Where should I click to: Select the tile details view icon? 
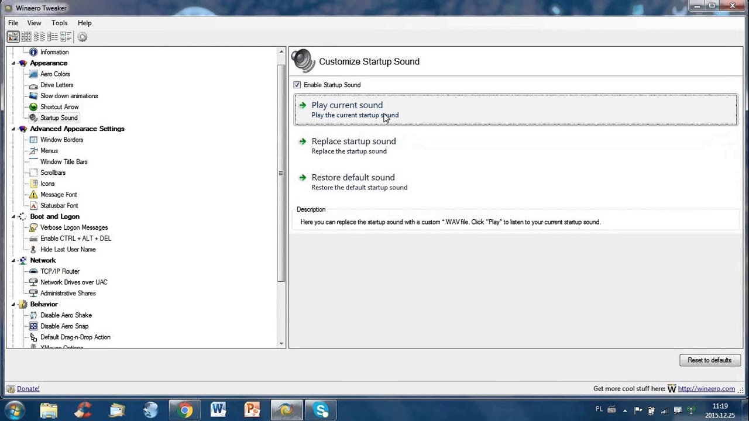point(66,37)
